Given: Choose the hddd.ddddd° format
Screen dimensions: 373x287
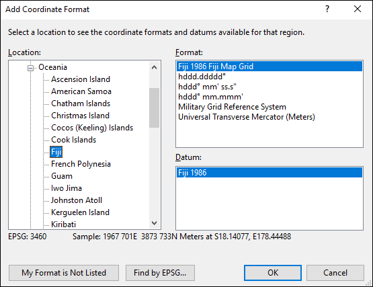Looking at the screenshot, I should click(x=270, y=77).
